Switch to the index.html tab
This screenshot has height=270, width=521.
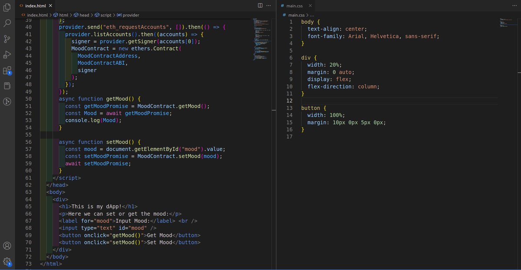click(36, 6)
